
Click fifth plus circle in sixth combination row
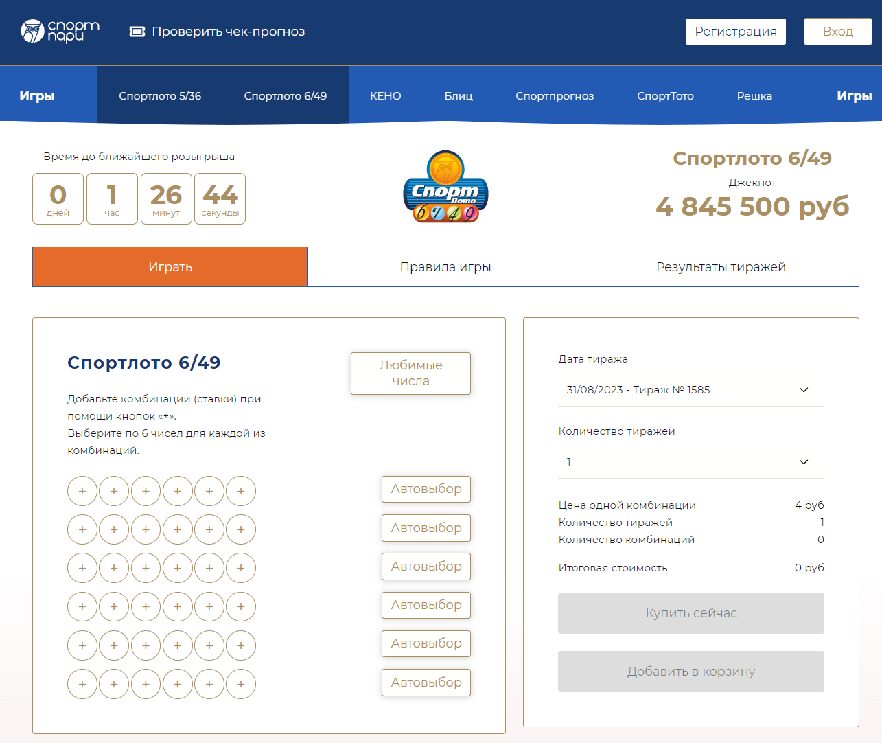coord(209,684)
